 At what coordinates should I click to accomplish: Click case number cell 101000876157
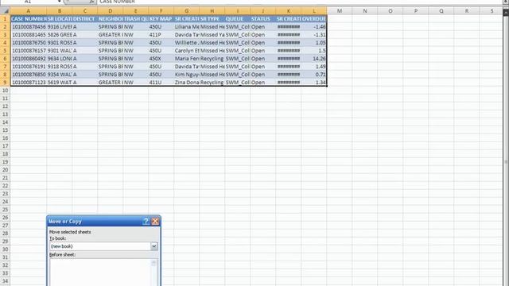coord(29,51)
